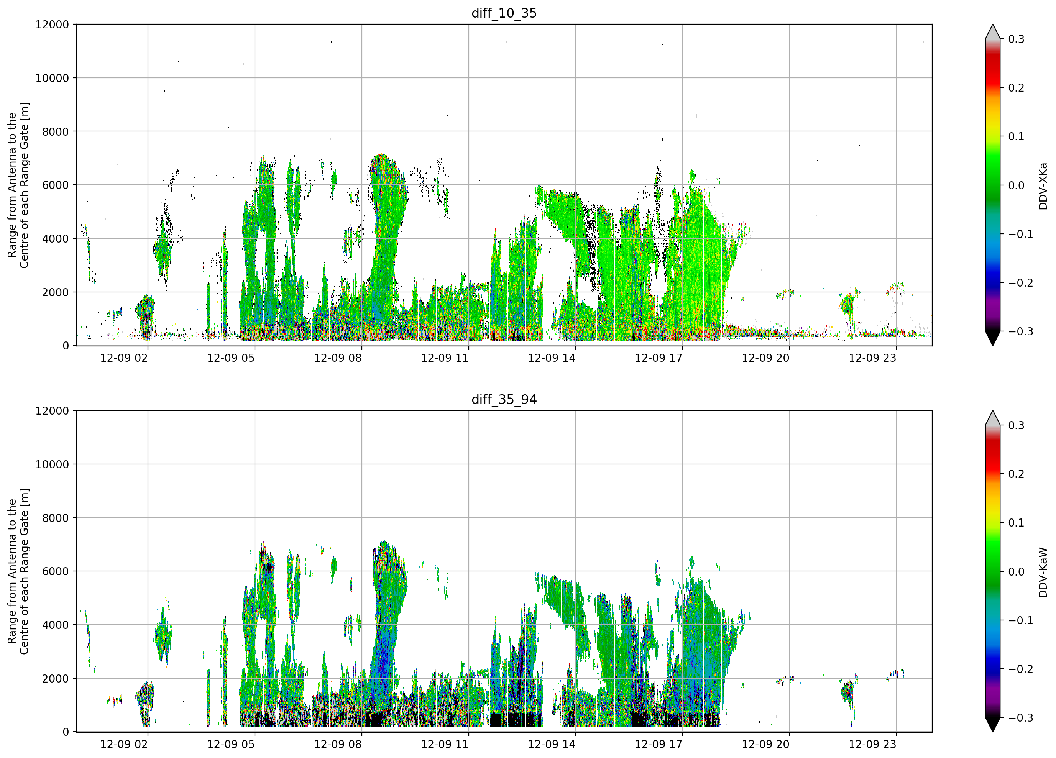1056x758 pixels.
Task: Select the −0.3 tick on DDV-KaW colorbar
Action: (x=1021, y=718)
